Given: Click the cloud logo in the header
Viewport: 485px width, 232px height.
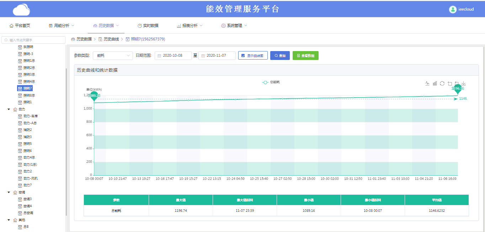Looking at the screenshot, I should 21,10.
